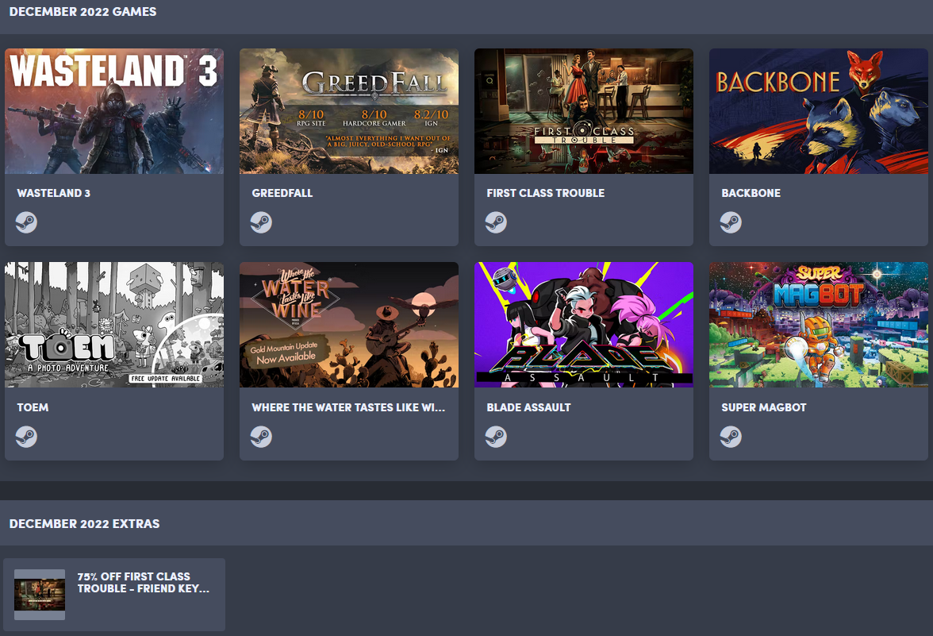This screenshot has height=636, width=933.
Task: Select the Blade Assault title text
Action: (x=528, y=407)
